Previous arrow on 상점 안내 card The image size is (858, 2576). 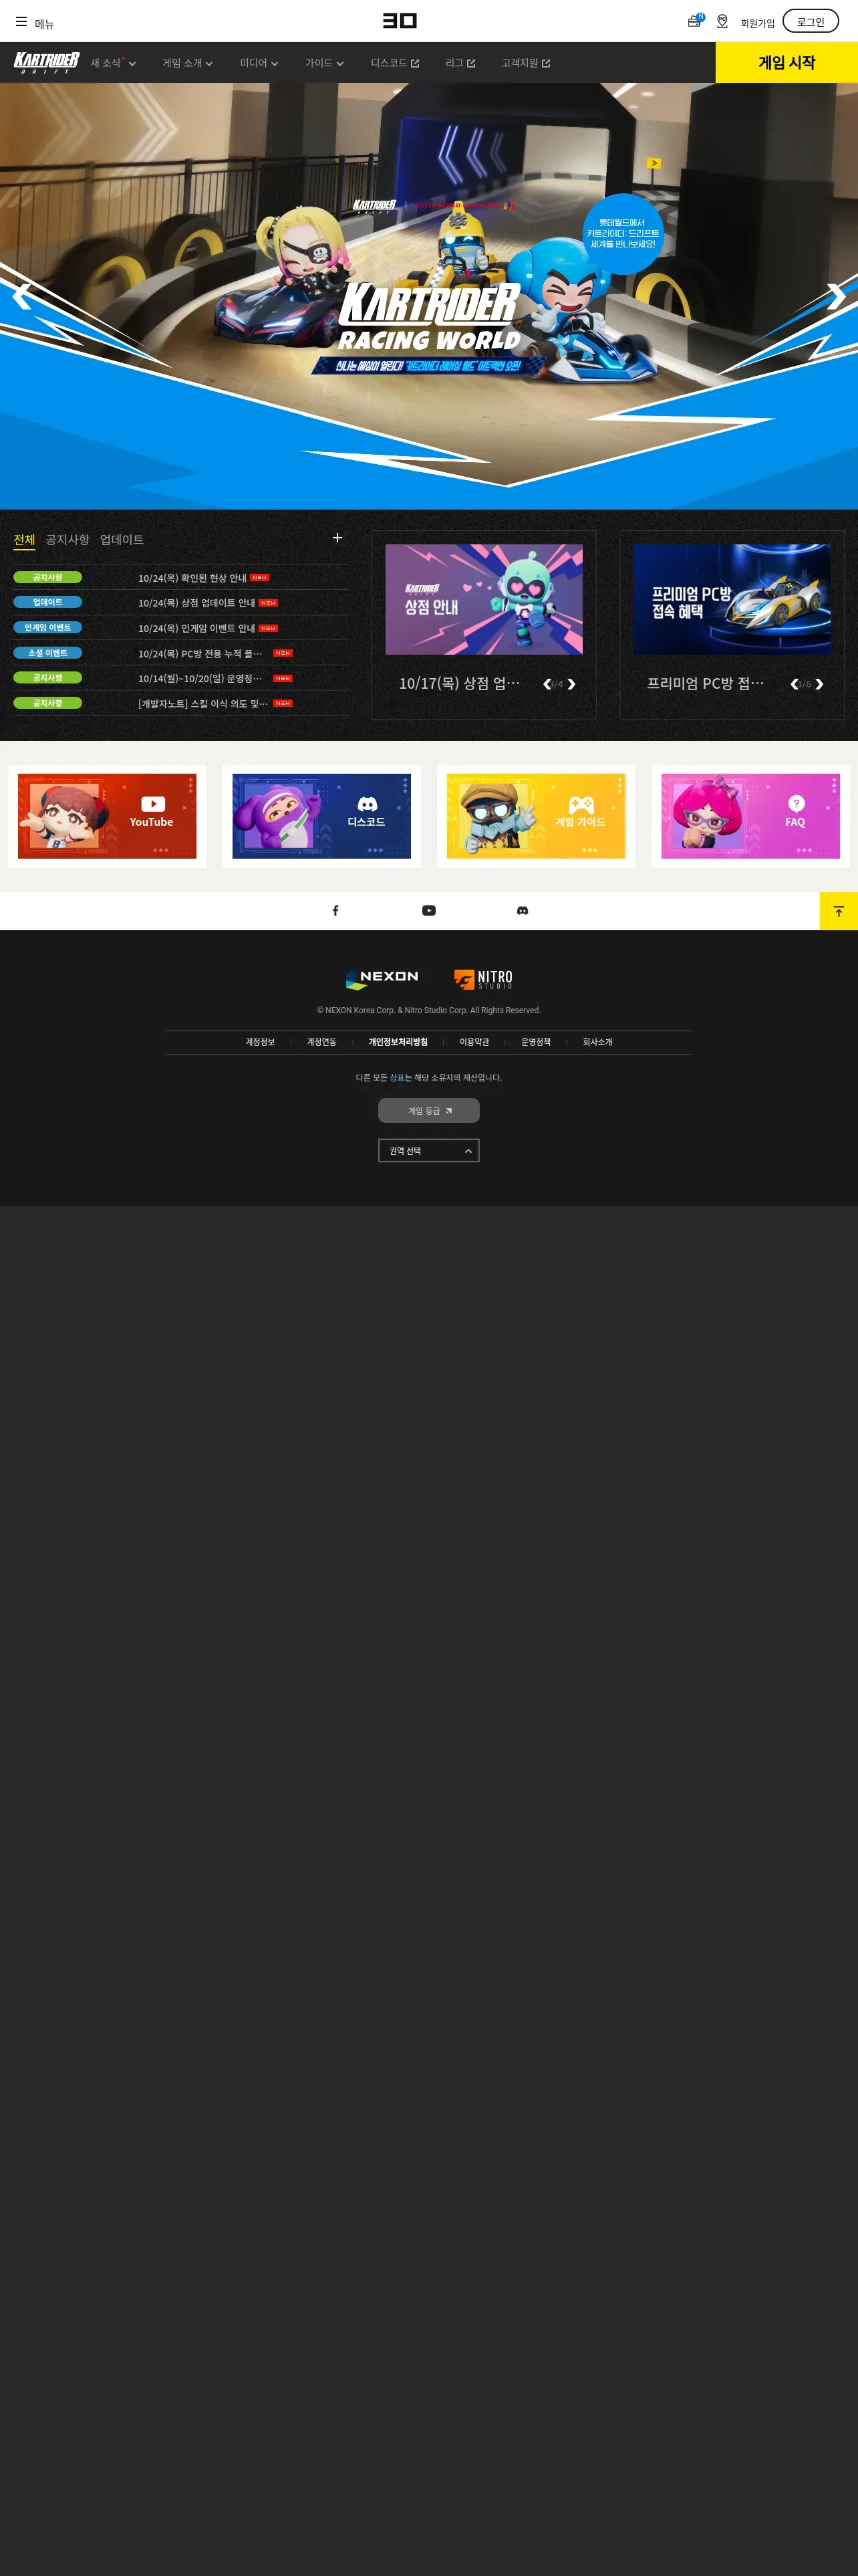coord(547,684)
